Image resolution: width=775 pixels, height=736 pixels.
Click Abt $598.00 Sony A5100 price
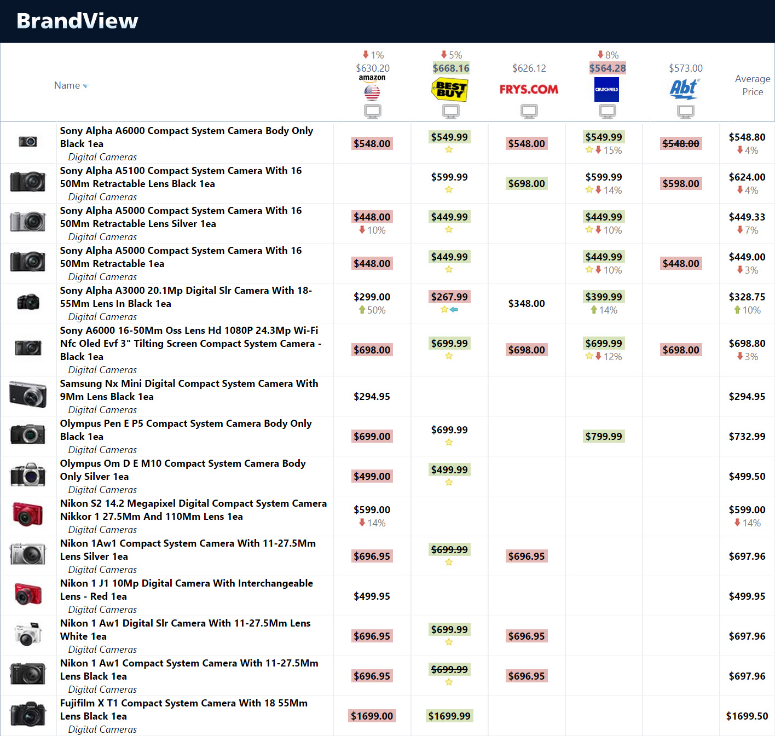coord(681,183)
